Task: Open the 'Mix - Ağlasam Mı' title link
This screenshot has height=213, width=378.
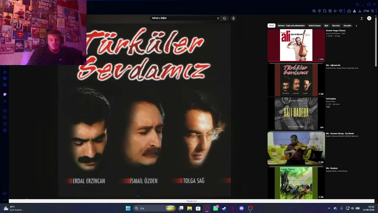Action: (333, 65)
